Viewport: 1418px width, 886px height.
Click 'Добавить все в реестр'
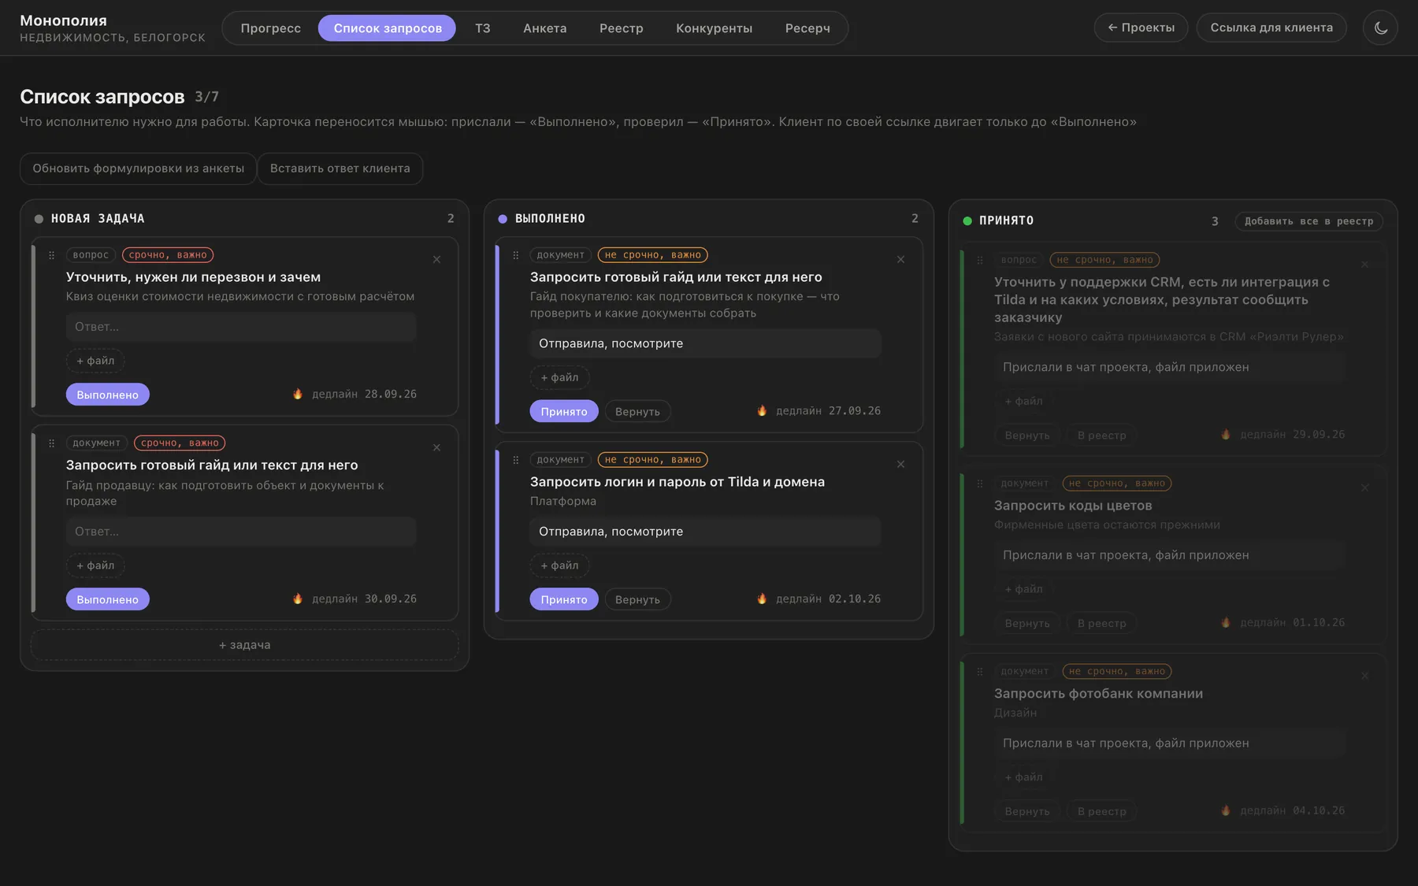[x=1308, y=221]
